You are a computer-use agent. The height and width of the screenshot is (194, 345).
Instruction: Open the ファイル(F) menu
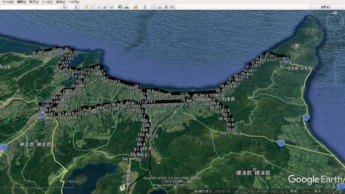[8, 2]
